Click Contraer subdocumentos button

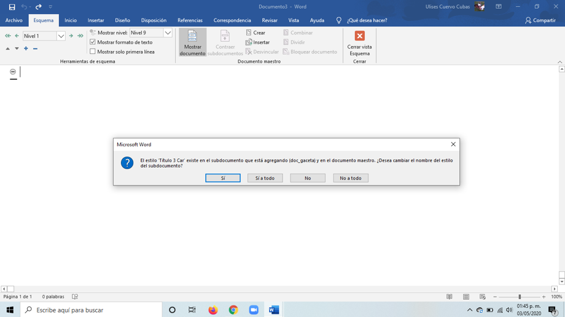pyautogui.click(x=225, y=42)
